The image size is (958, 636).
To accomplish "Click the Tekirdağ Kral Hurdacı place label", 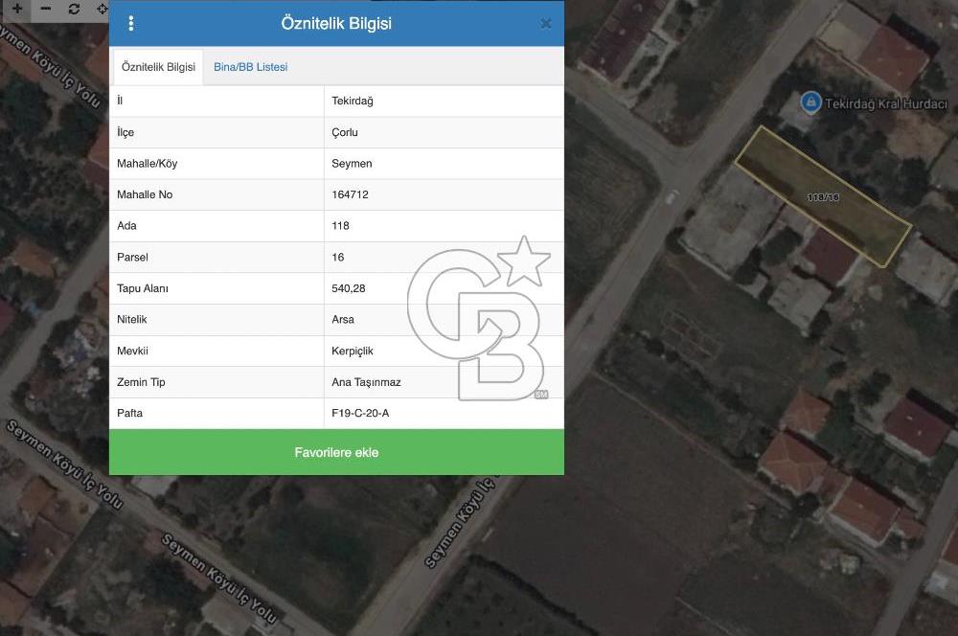I will coord(886,103).
